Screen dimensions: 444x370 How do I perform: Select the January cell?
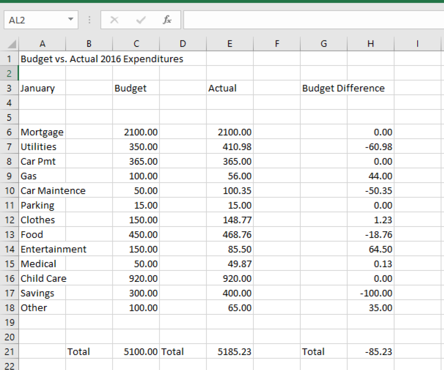[42, 88]
